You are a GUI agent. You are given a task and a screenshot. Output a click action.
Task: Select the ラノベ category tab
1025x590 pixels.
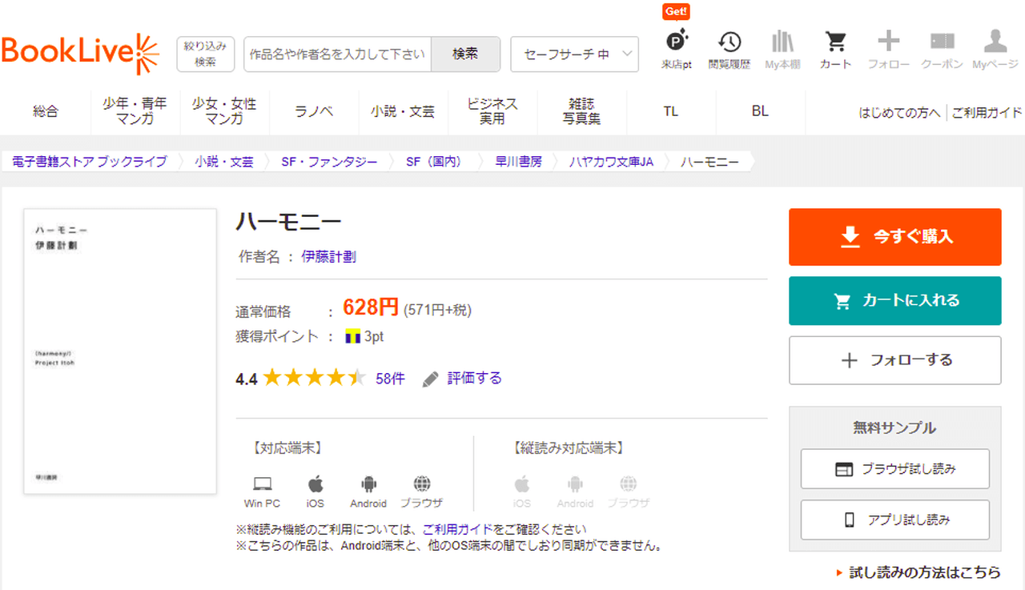tap(314, 111)
